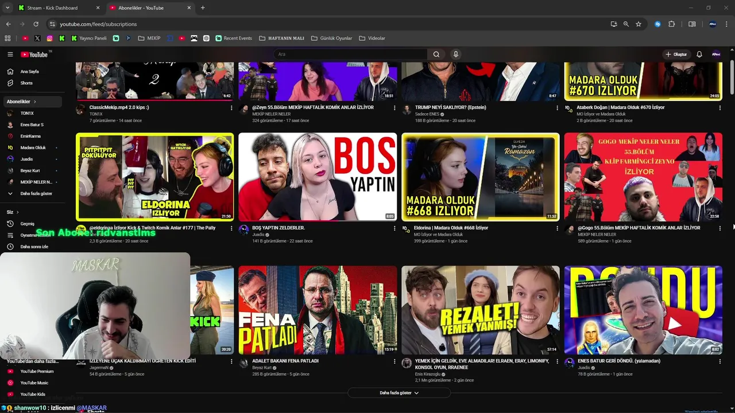
Task: Open options for ENES BATUR GERİ DÖNDÜ
Action: (x=719, y=361)
